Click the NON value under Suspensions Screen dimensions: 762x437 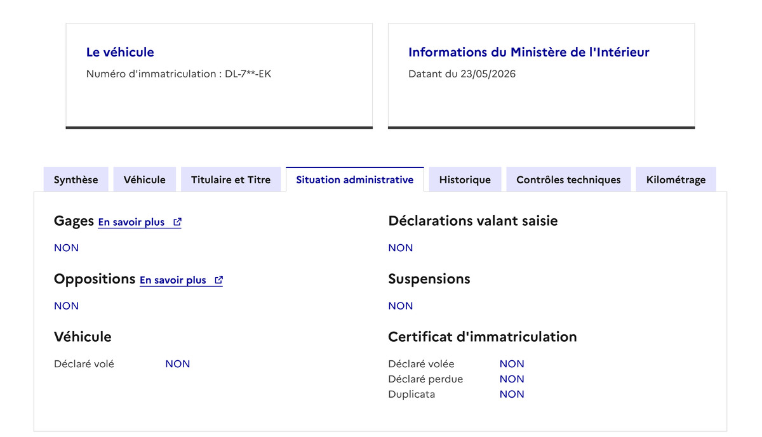401,306
